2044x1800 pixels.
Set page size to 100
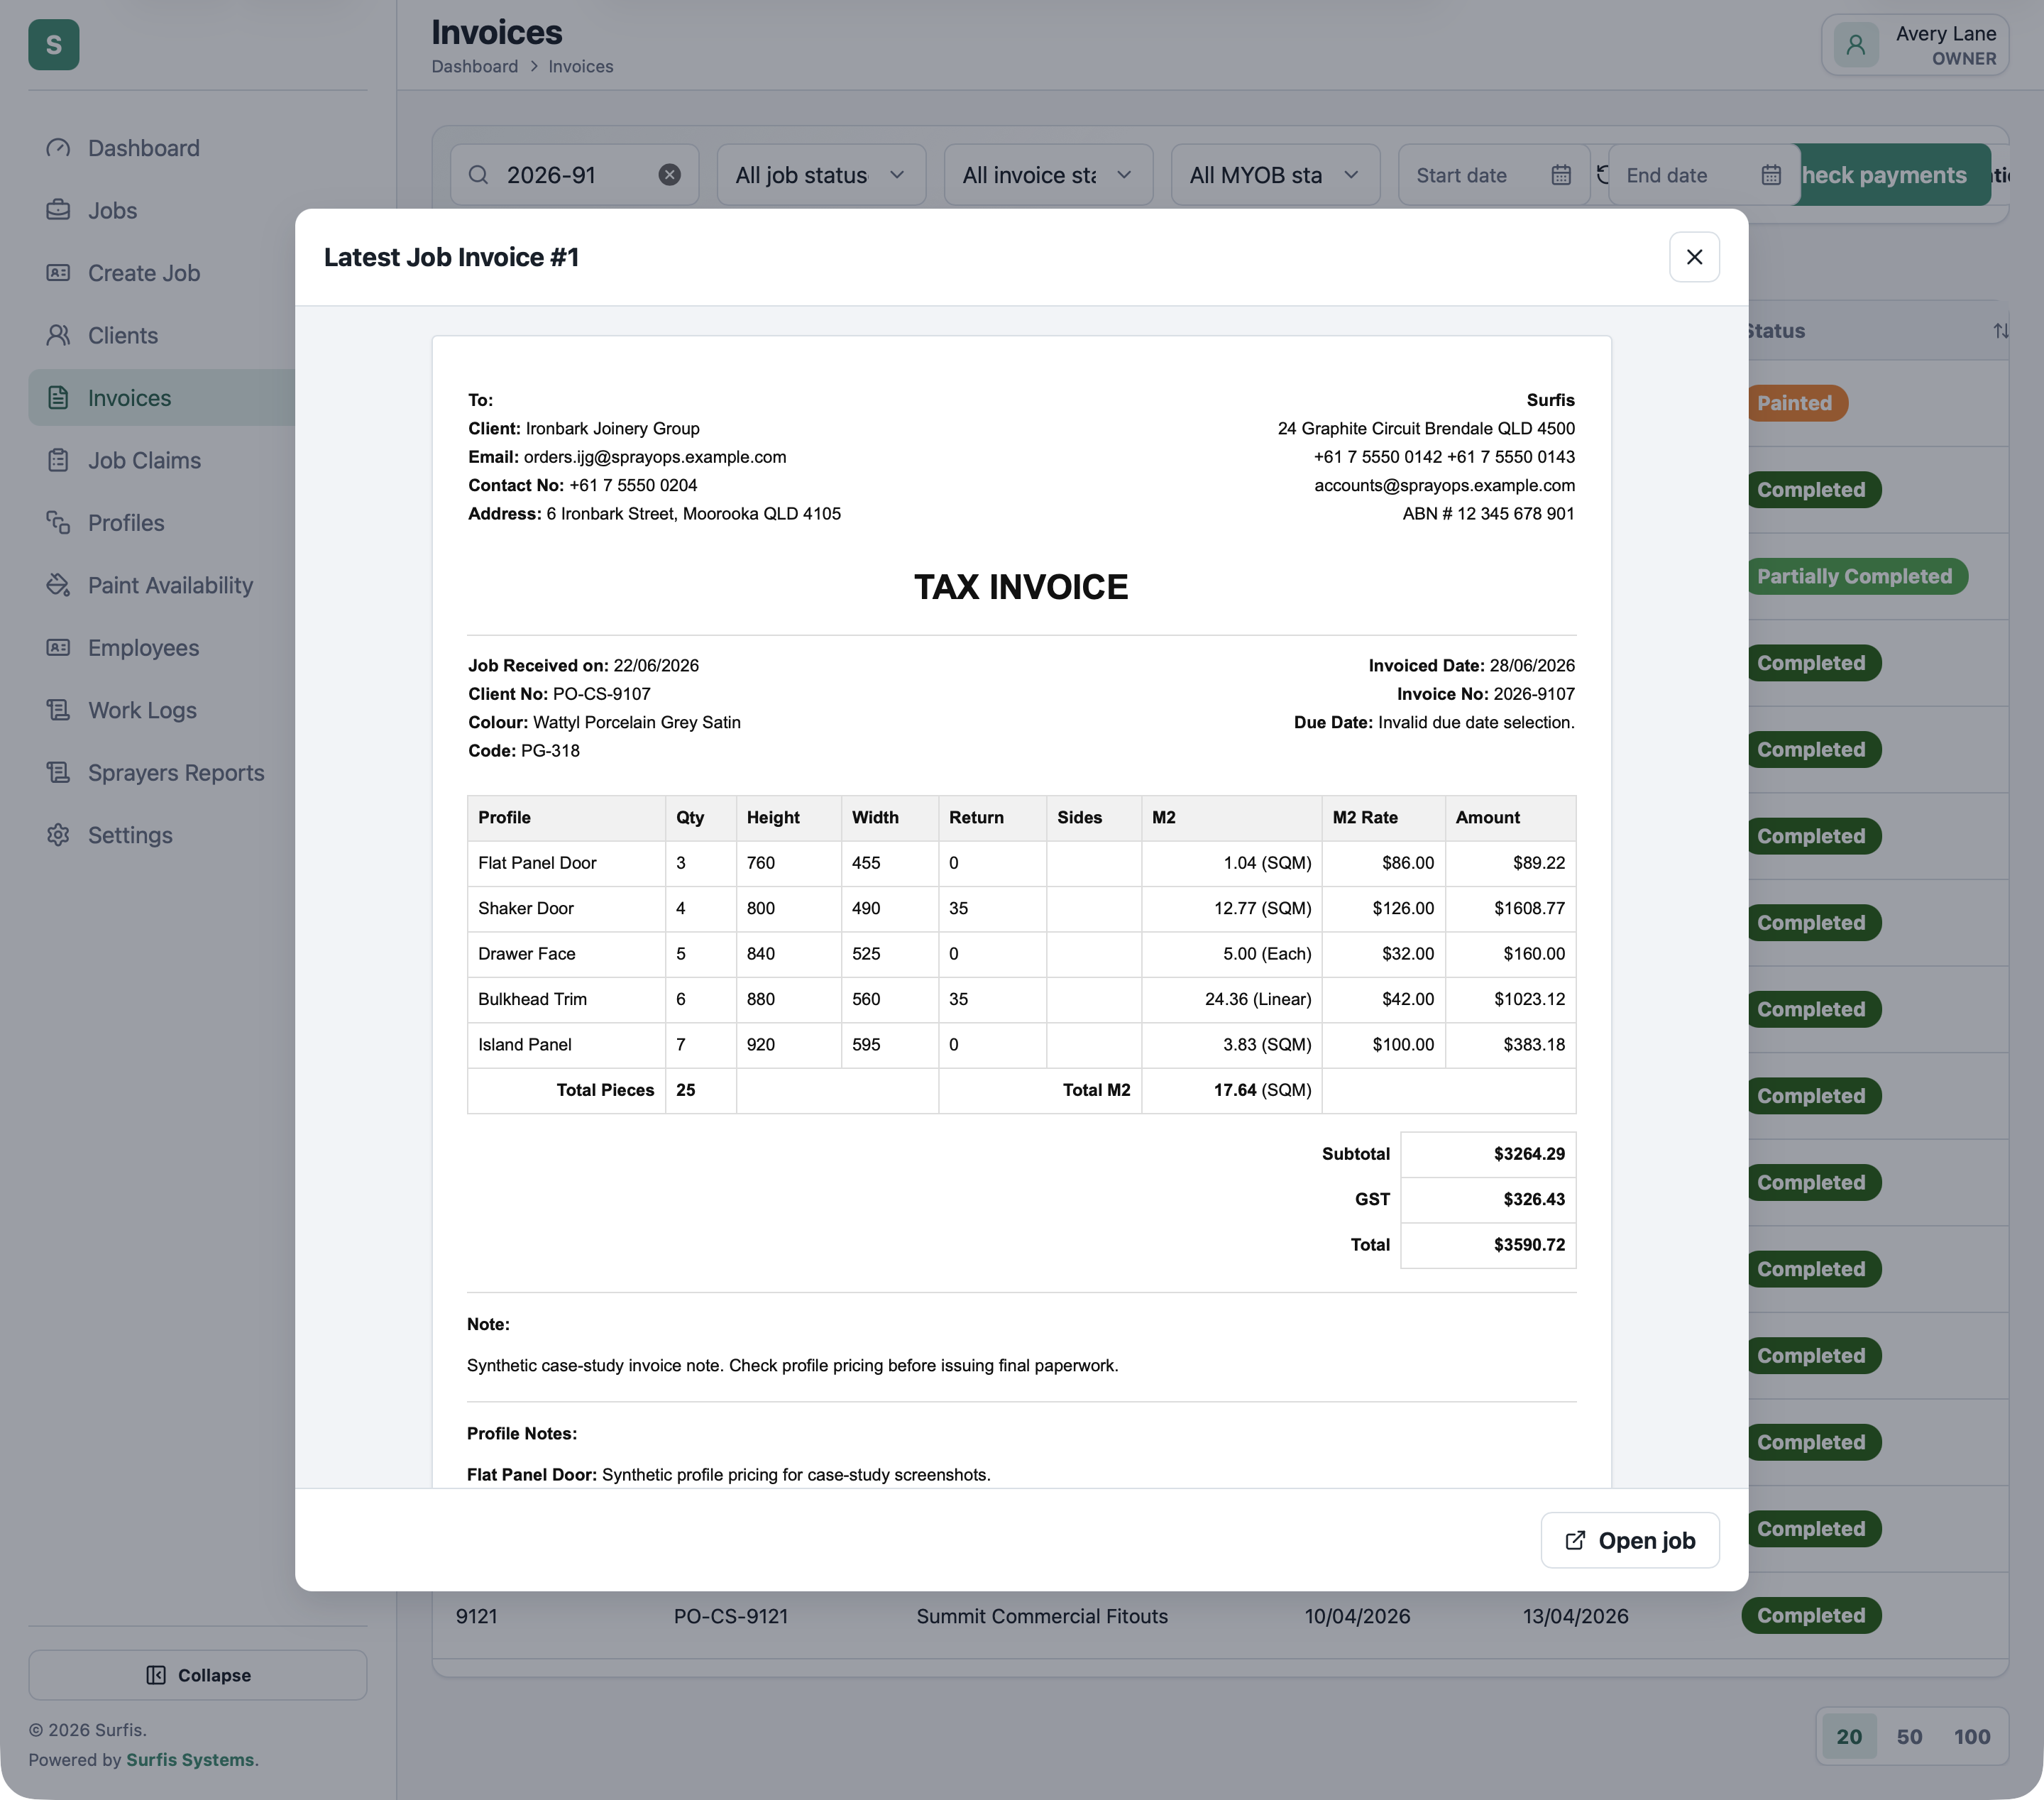(x=1972, y=1737)
